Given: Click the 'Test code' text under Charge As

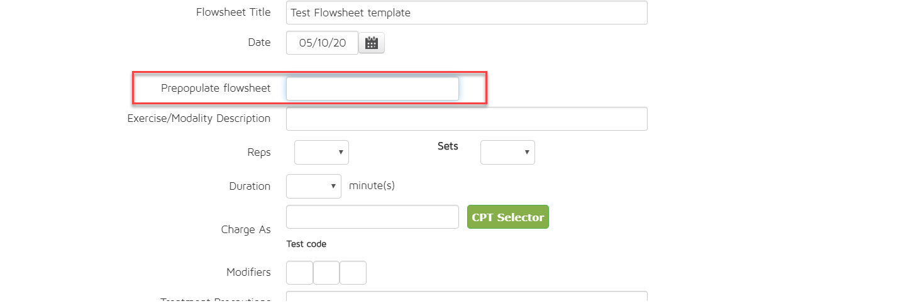Looking at the screenshot, I should pos(306,244).
